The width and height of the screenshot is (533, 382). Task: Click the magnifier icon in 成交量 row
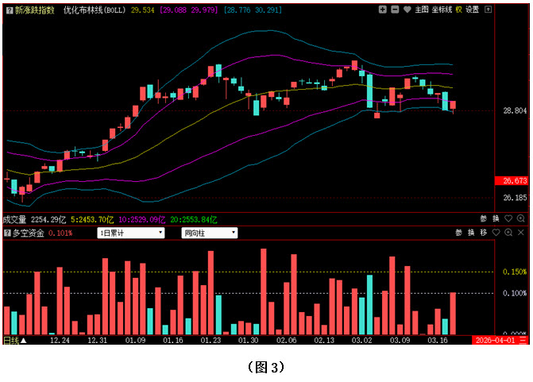pyautogui.click(x=520, y=219)
